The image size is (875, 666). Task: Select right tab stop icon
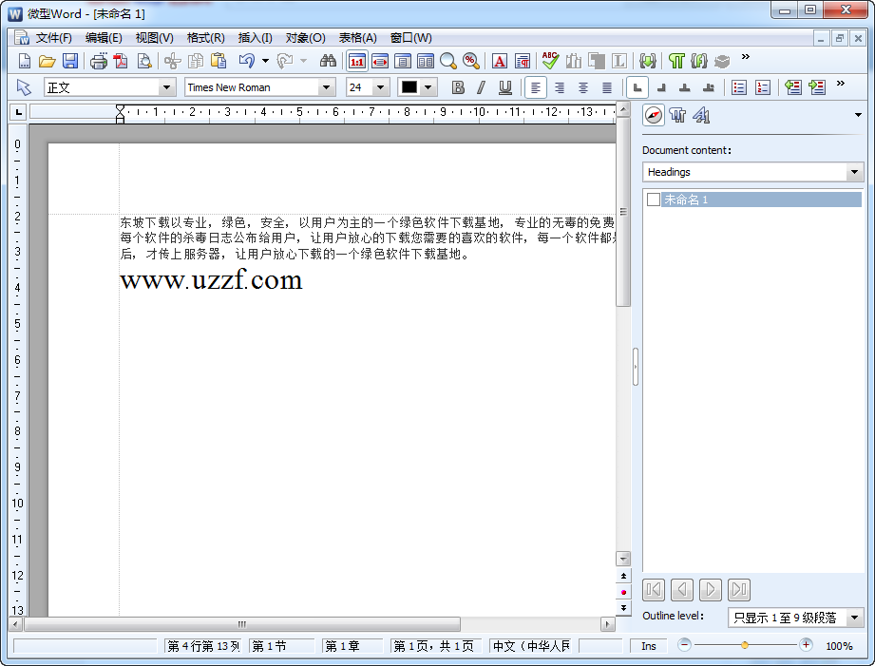661,87
